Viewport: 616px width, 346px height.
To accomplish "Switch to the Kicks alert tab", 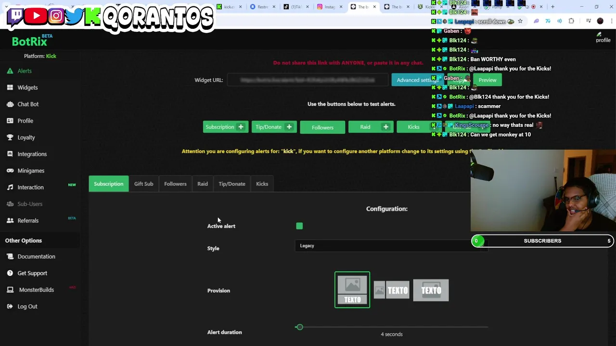I will point(262,184).
